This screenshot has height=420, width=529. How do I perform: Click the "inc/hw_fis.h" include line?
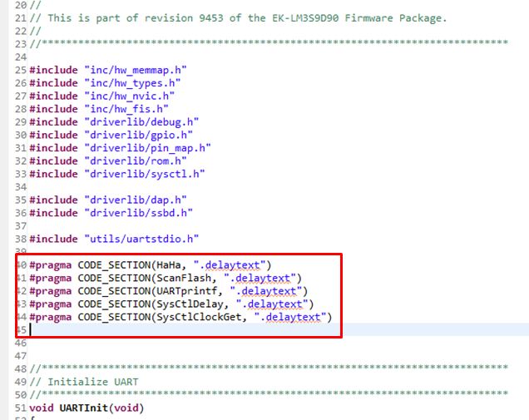click(x=99, y=109)
